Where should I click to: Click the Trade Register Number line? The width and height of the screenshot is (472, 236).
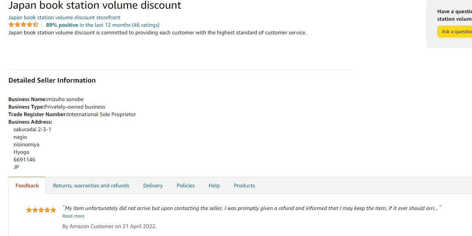(72, 114)
